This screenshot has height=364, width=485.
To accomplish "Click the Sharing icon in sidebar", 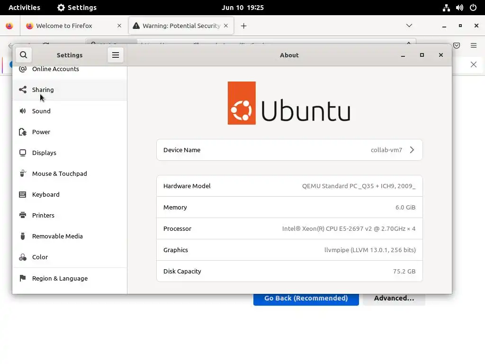I will pyautogui.click(x=23, y=90).
